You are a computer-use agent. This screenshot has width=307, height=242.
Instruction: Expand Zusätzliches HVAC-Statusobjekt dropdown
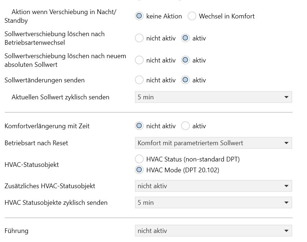(214, 186)
